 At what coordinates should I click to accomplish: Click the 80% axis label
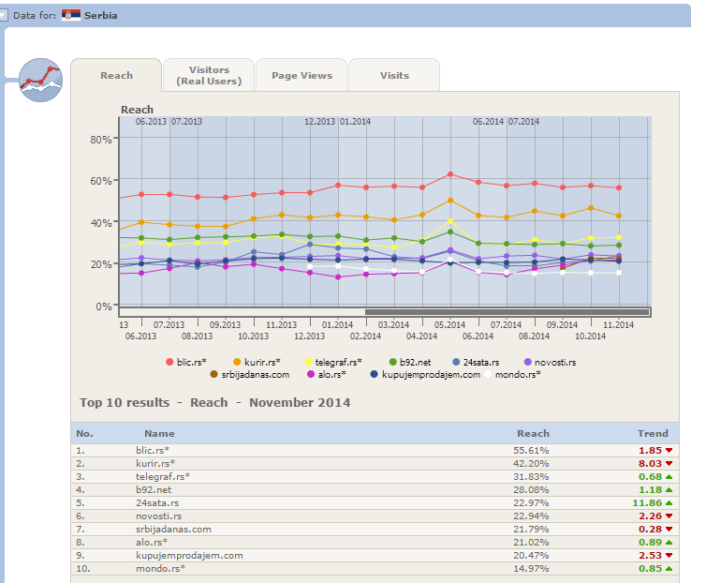coord(101,140)
